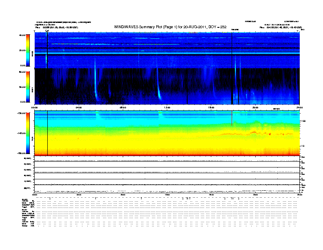323x250 pixels.
Task: Click the Cal marker label above RAD2 panel
Action: click(x=47, y=31)
